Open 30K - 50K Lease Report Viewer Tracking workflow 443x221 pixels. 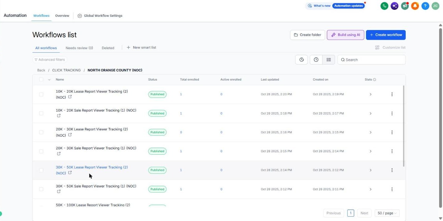(x=92, y=170)
